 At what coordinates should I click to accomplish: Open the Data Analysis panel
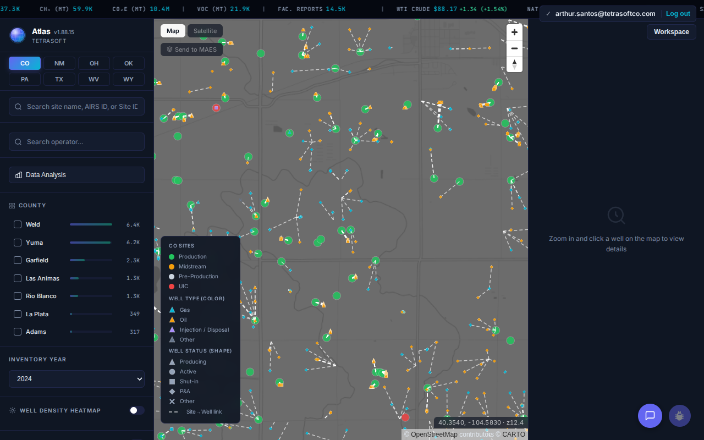click(x=76, y=175)
